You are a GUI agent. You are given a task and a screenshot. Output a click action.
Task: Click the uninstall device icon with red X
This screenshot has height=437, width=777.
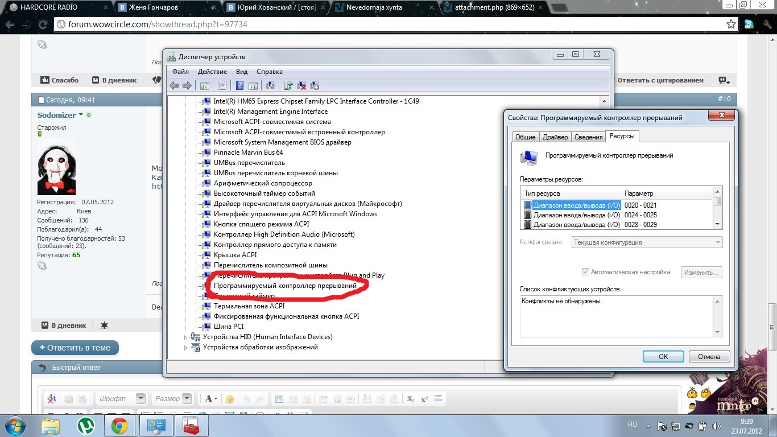(301, 85)
